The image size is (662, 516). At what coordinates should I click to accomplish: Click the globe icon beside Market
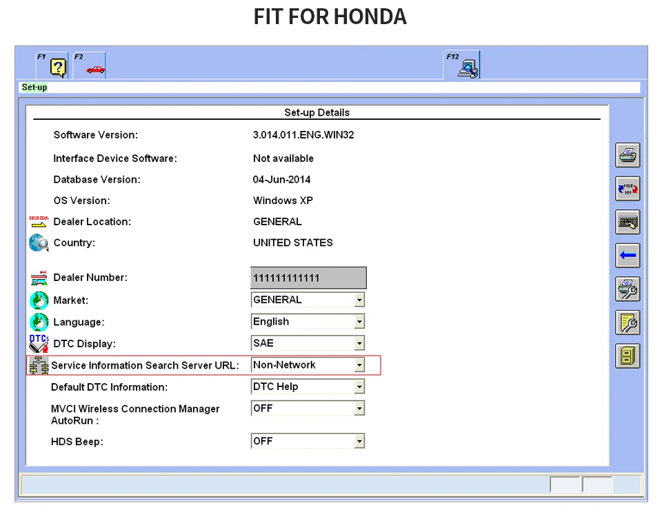[x=39, y=300]
